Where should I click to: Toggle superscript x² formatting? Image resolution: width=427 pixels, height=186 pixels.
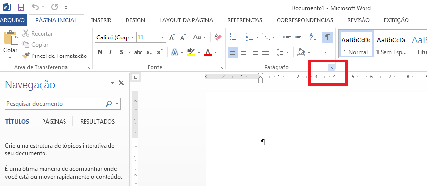[x=160, y=52]
